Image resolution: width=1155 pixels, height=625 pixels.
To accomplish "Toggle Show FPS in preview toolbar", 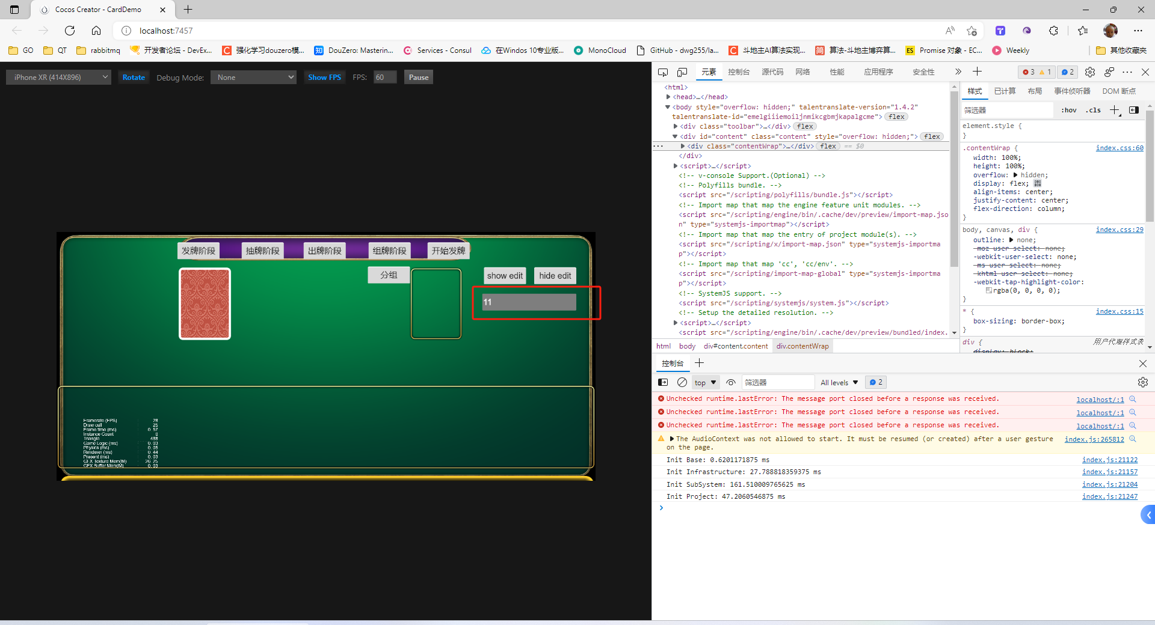I will point(324,78).
